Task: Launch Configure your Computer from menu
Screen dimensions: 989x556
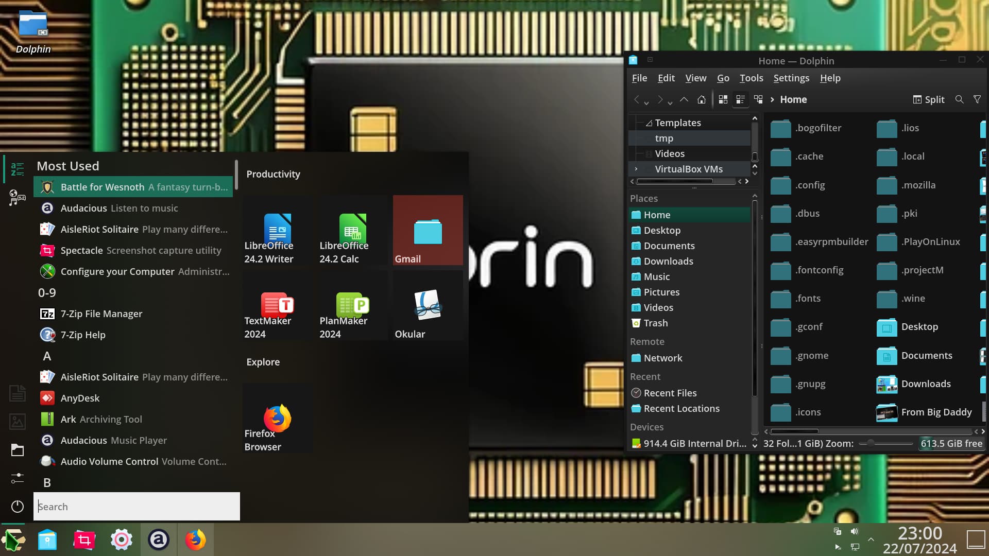Action: click(x=133, y=271)
